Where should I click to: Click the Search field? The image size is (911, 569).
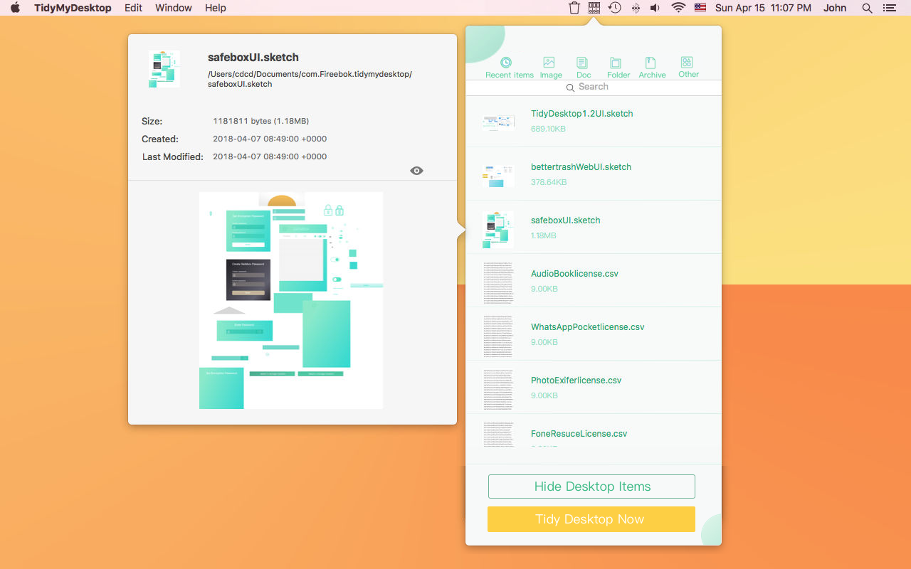[x=594, y=87]
